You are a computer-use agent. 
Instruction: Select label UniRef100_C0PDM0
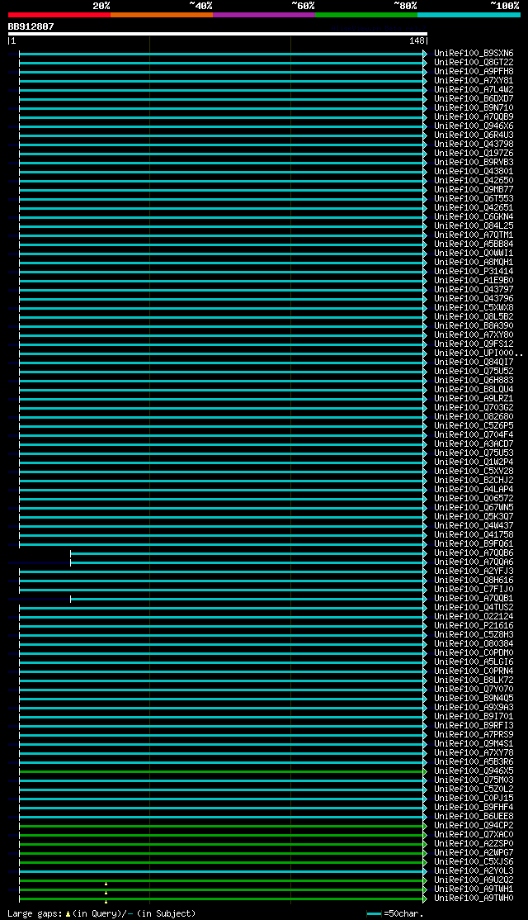tap(474, 653)
